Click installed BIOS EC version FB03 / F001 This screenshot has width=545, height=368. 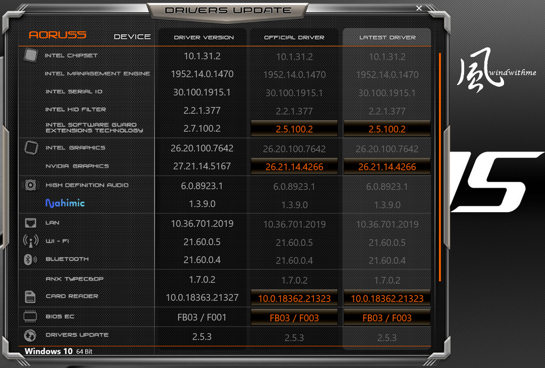tap(202, 317)
